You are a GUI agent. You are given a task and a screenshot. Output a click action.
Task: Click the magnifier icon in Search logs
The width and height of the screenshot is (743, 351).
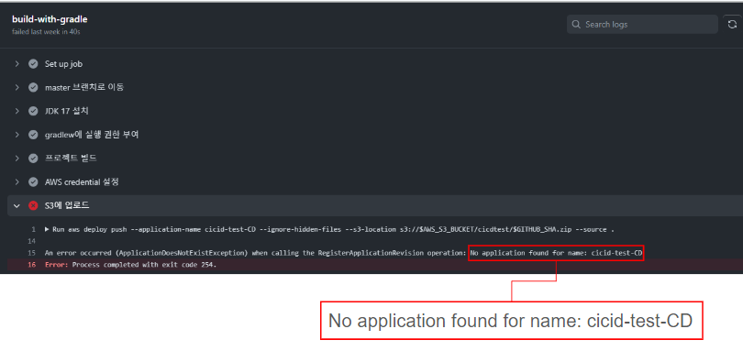[576, 24]
